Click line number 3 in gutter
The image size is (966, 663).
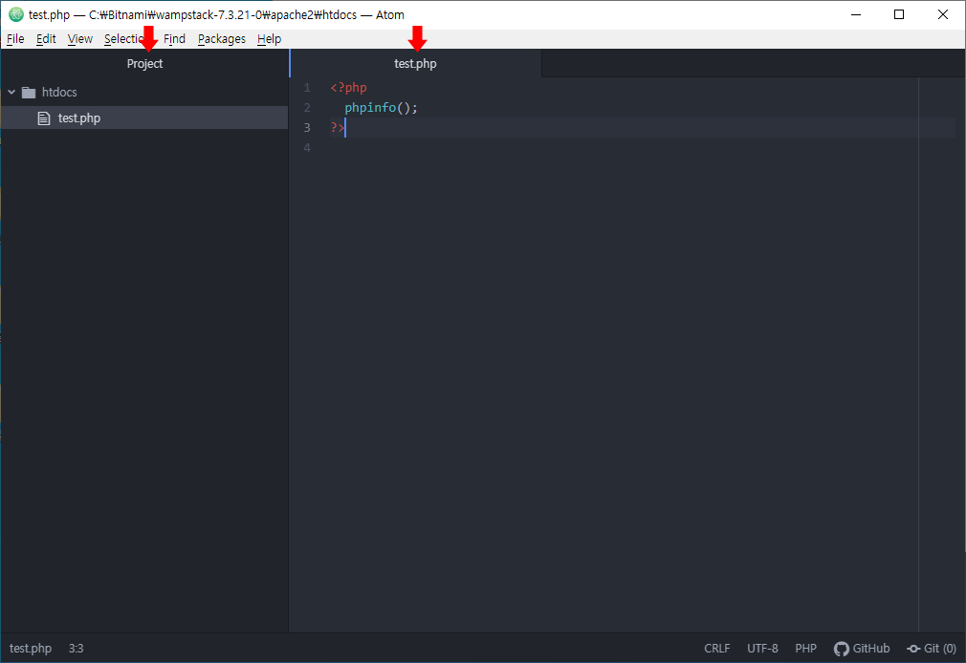307,127
